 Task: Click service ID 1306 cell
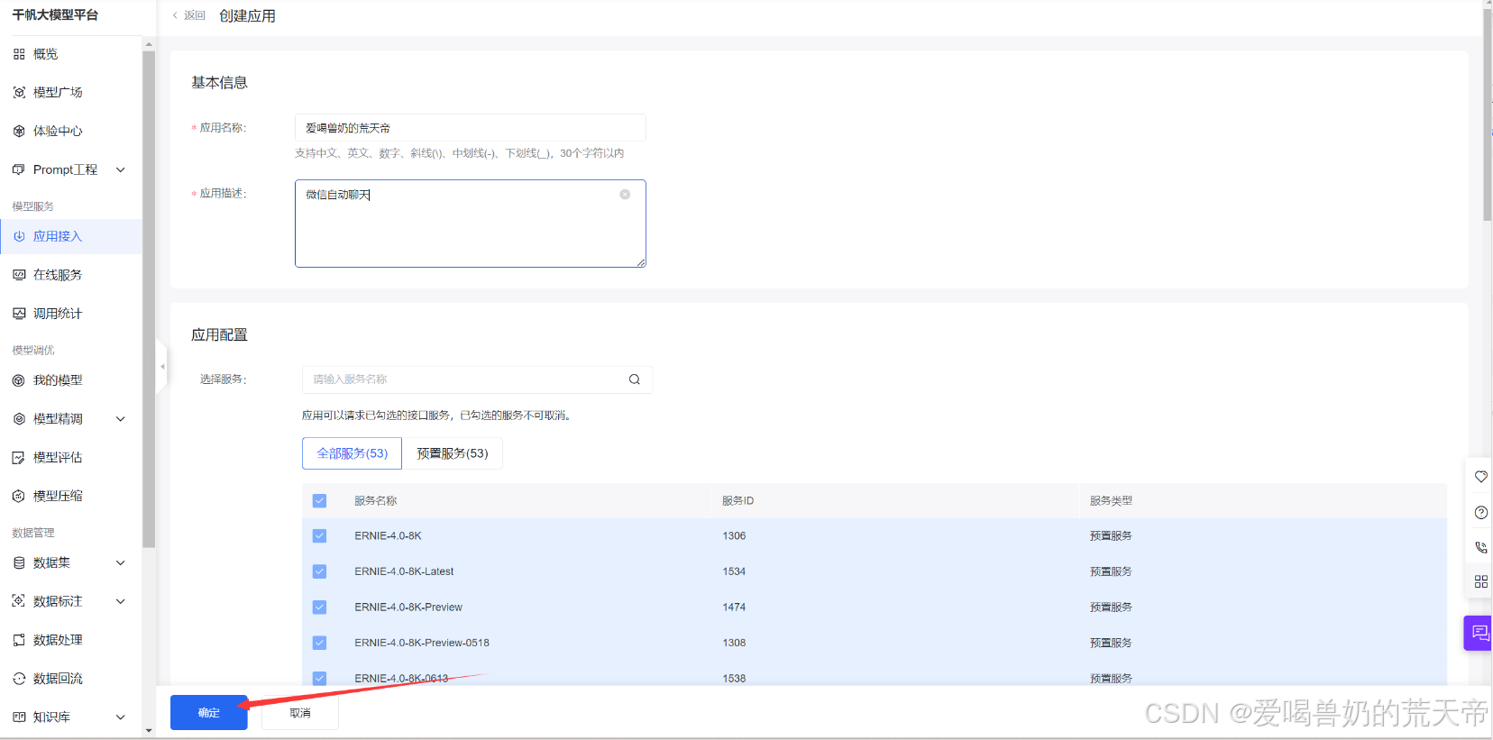pyautogui.click(x=734, y=536)
